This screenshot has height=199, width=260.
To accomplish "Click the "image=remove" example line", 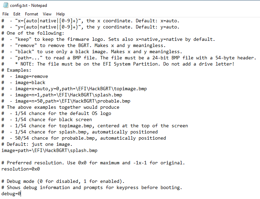I will tap(31, 76).
